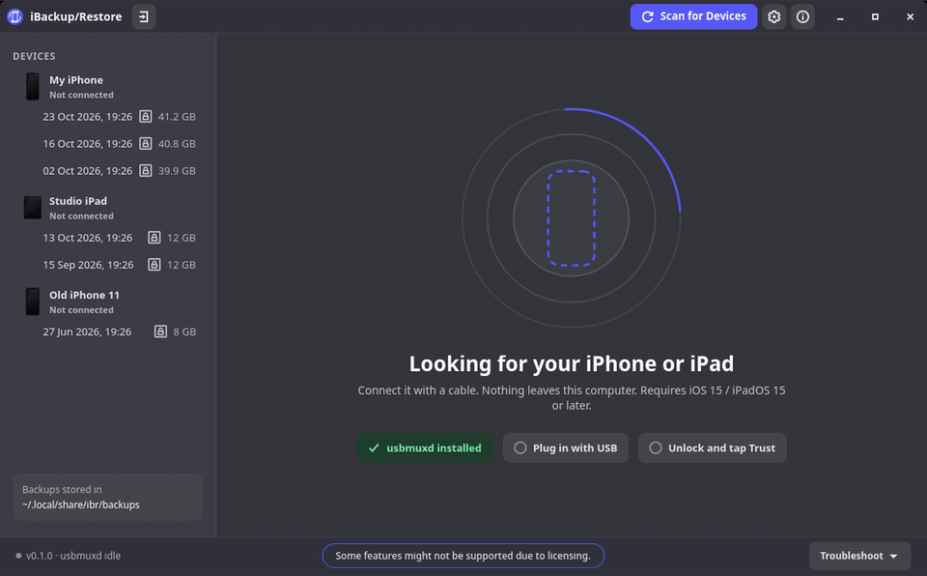Open Troubleshoot dropdown
This screenshot has height=576, width=927.
[x=859, y=556]
